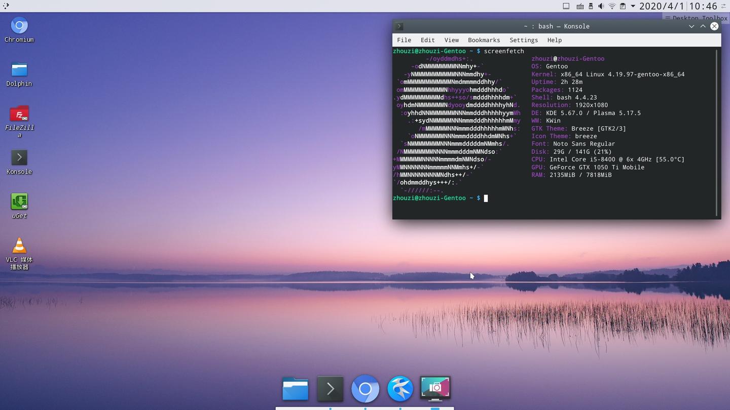The height and width of the screenshot is (410, 730).
Task: Open the Konsole terminal icon in the dock
Action: coord(330,389)
